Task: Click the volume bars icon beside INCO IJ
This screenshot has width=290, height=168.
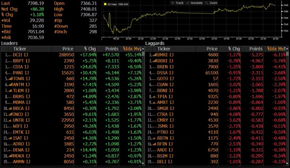Action: click(x=10, y=115)
